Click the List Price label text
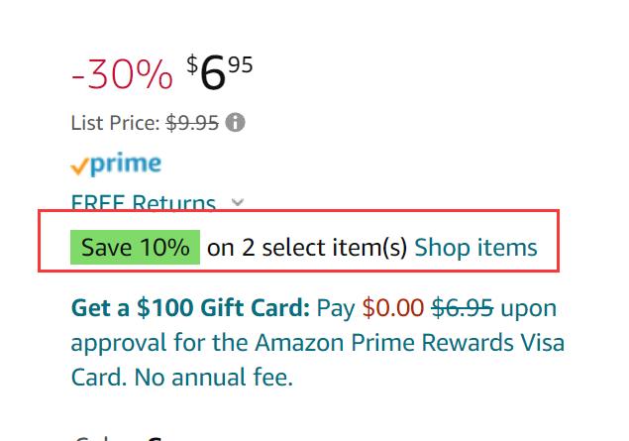The width and height of the screenshot is (629, 441). [116, 123]
